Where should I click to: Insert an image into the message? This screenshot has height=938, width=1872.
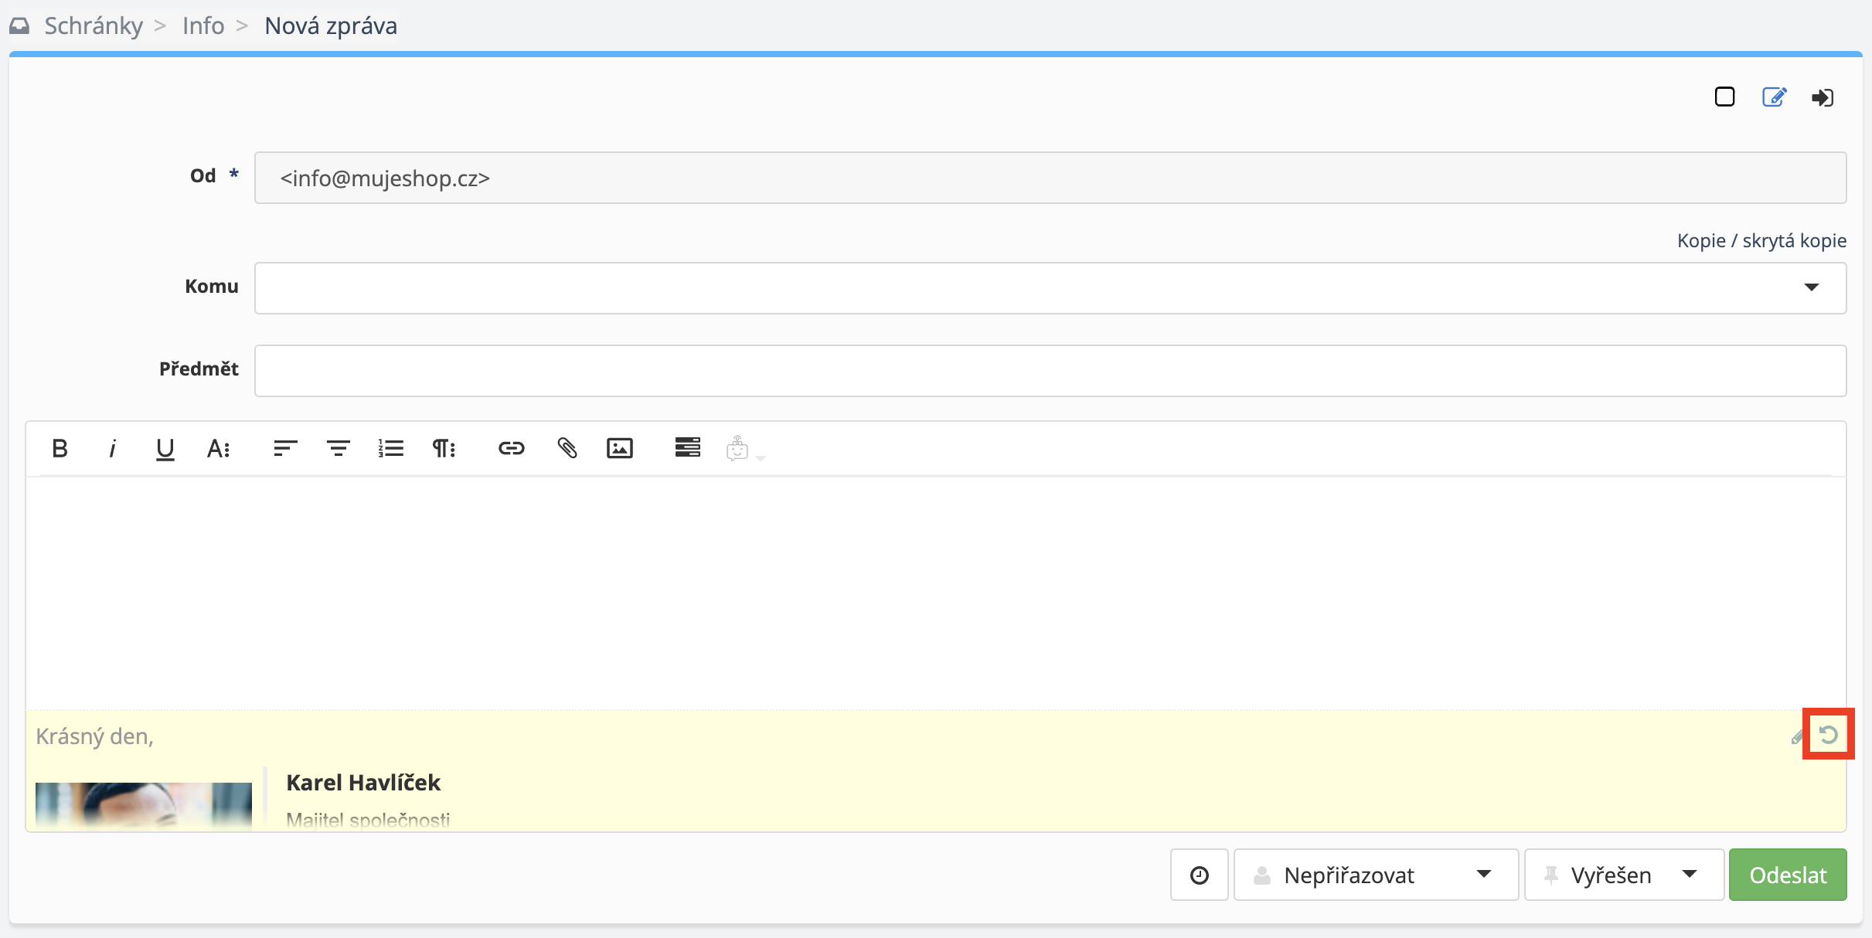click(619, 448)
